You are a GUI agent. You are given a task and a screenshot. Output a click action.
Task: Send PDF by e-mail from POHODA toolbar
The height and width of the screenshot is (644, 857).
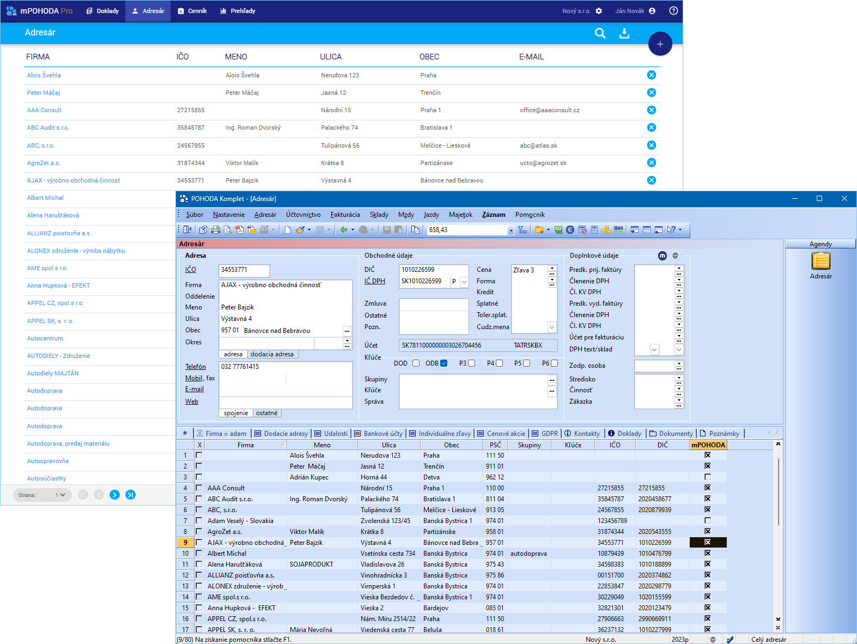point(251,230)
